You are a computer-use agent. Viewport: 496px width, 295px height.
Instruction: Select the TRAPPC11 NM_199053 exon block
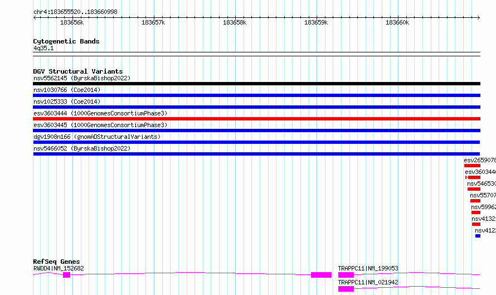click(346, 275)
